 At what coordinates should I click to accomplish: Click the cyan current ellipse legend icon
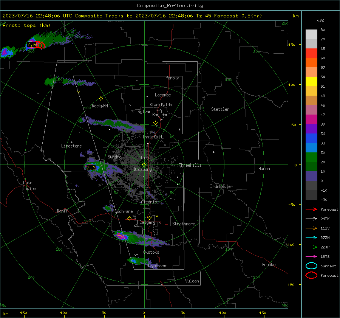(x=311, y=266)
